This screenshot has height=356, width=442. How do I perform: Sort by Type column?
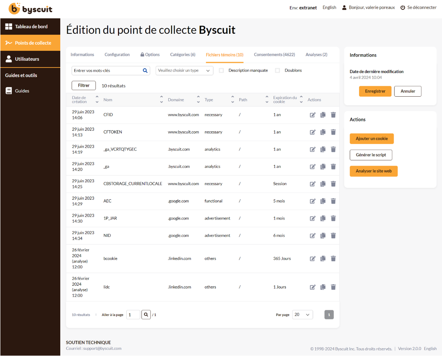pyautogui.click(x=232, y=99)
